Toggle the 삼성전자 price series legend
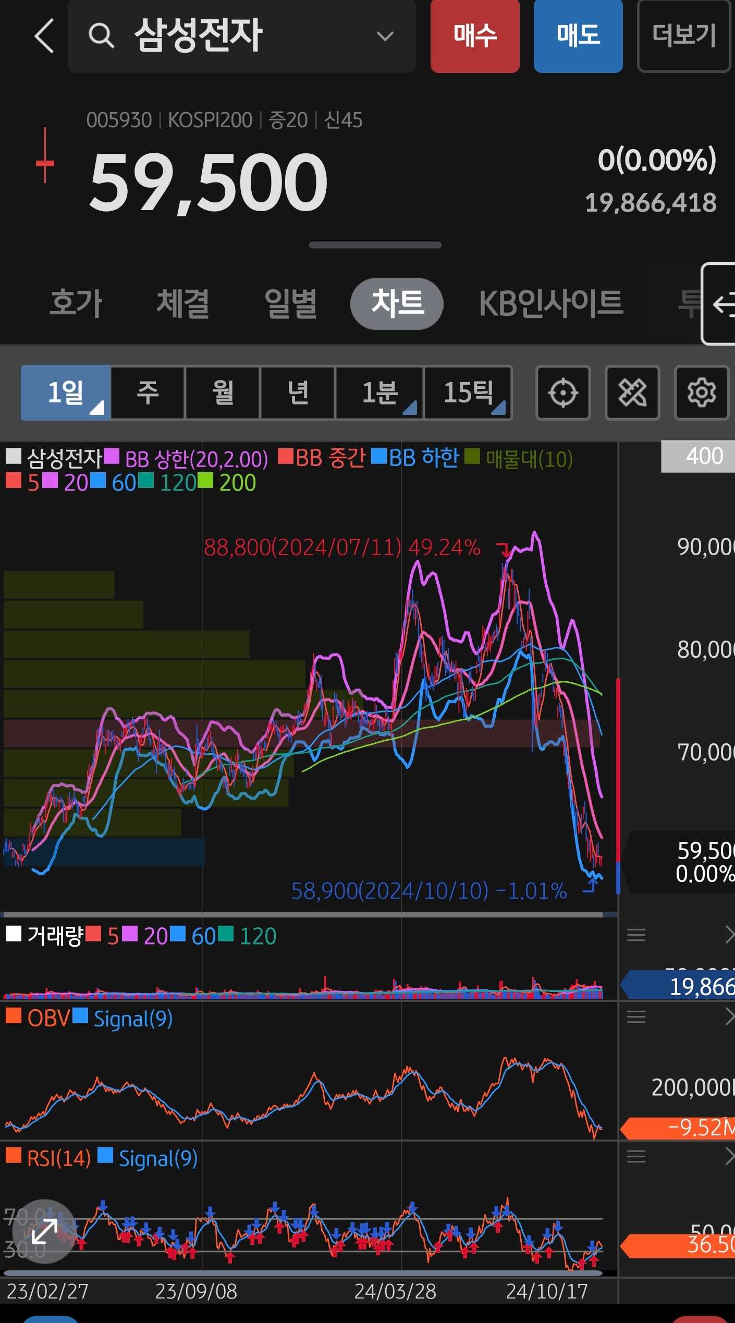The image size is (735, 1323). 54,458
